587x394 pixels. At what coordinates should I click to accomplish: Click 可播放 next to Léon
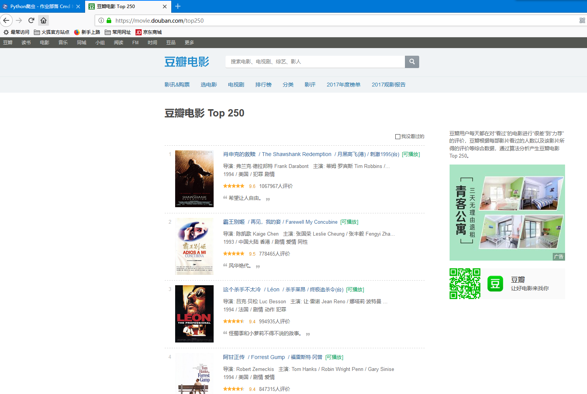coord(355,289)
